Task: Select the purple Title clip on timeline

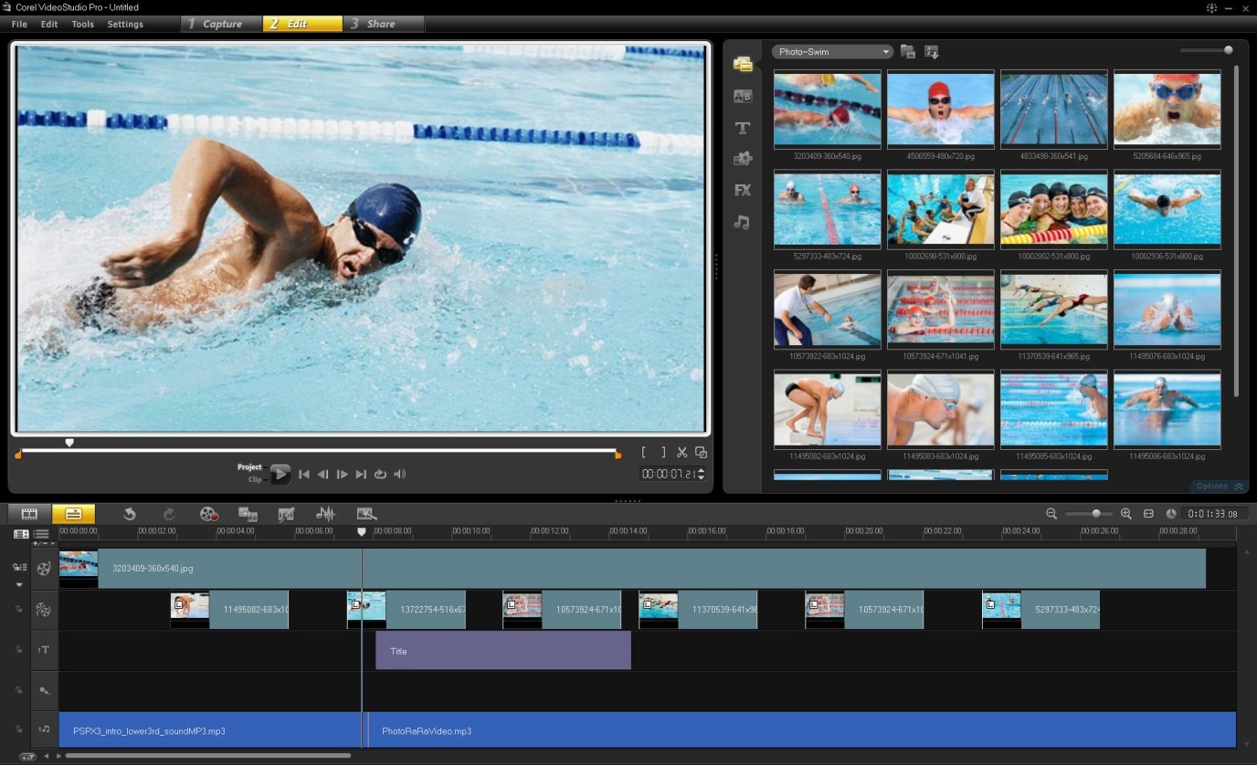Action: pos(502,651)
